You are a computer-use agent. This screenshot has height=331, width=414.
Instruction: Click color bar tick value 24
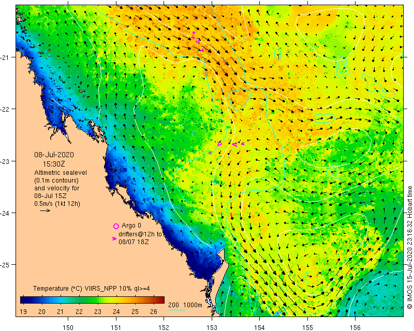pyautogui.click(x=116, y=312)
